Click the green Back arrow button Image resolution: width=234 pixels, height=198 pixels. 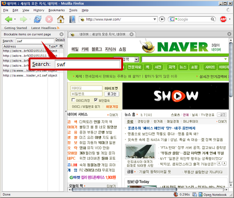pos(8,19)
